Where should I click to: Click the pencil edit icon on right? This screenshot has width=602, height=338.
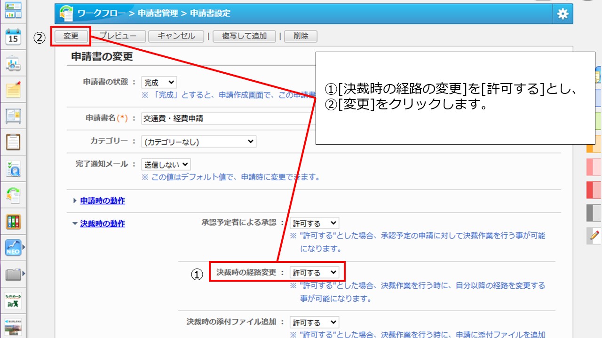point(594,235)
